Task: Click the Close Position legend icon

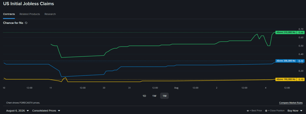Action: pos(266,111)
